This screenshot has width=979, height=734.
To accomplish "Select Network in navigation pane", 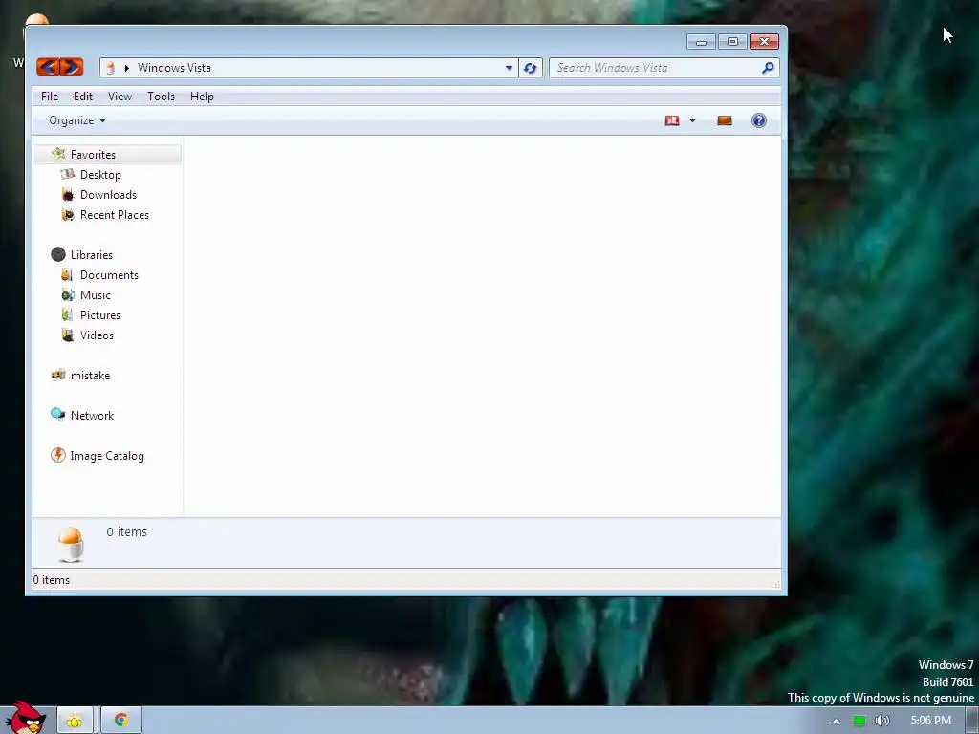I will (x=92, y=416).
